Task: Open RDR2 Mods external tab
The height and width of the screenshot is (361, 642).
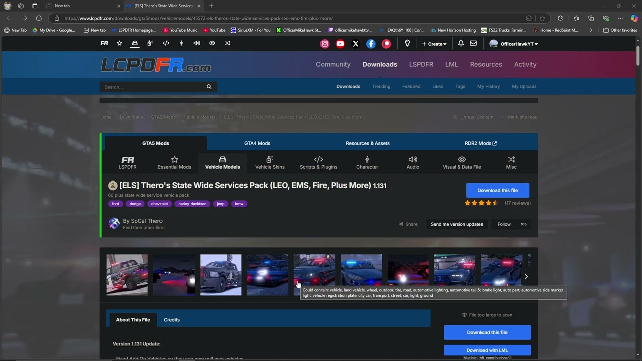Action: click(480, 143)
